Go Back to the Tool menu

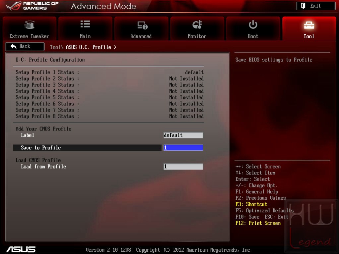25,46
